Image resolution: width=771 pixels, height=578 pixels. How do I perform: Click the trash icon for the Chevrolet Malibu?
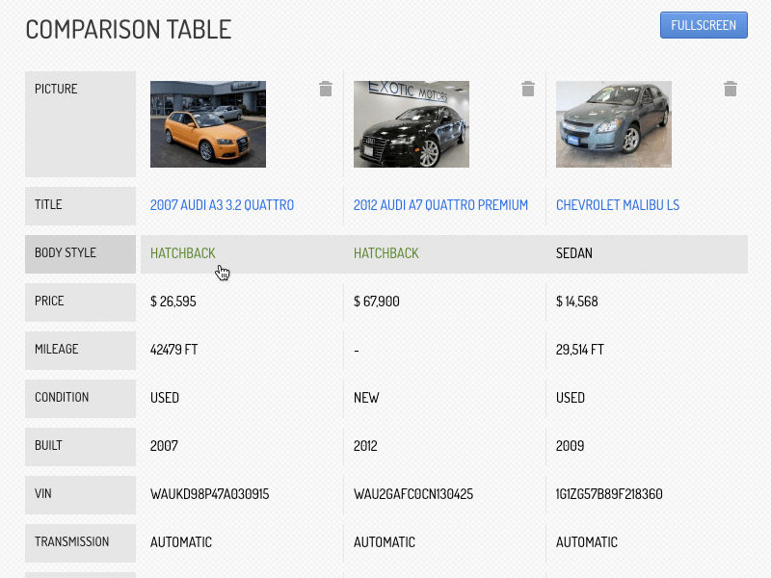coord(731,89)
